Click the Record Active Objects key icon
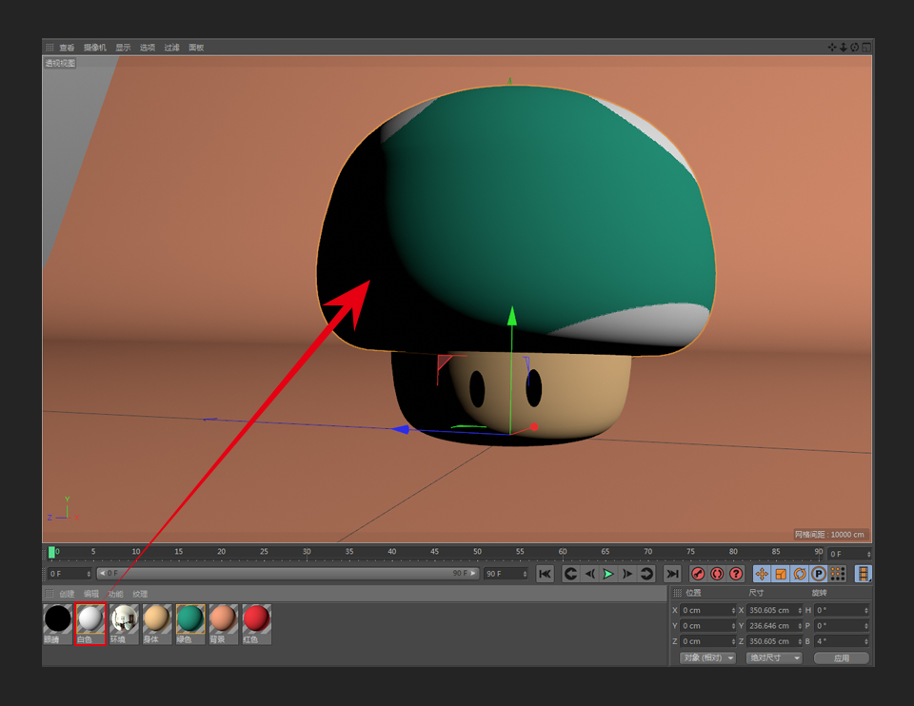Screen dimensions: 914x706 [x=698, y=574]
